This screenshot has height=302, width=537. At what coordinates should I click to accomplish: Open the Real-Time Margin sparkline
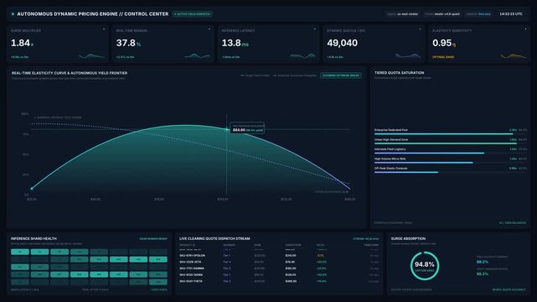pos(197,55)
